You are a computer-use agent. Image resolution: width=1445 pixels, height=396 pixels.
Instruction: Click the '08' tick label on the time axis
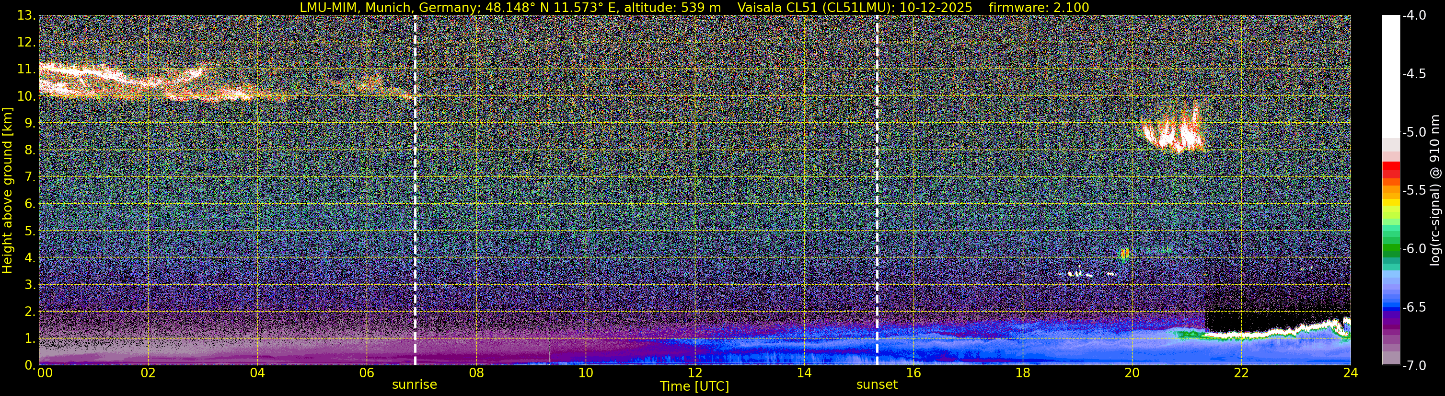click(476, 373)
